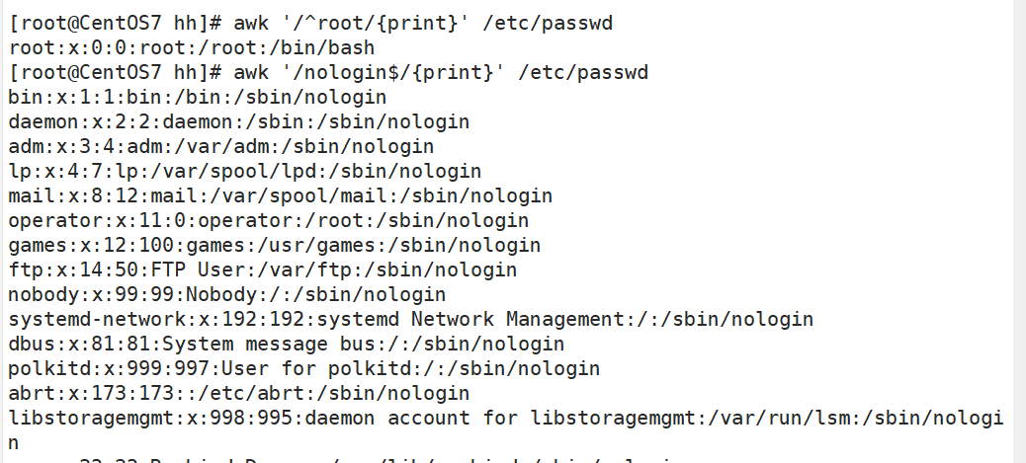This screenshot has width=1026, height=463.
Task: Select the polkitd:x:999:997 entry line
Action: point(303,369)
